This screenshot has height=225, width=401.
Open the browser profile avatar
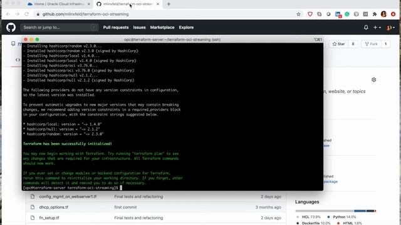click(383, 14)
